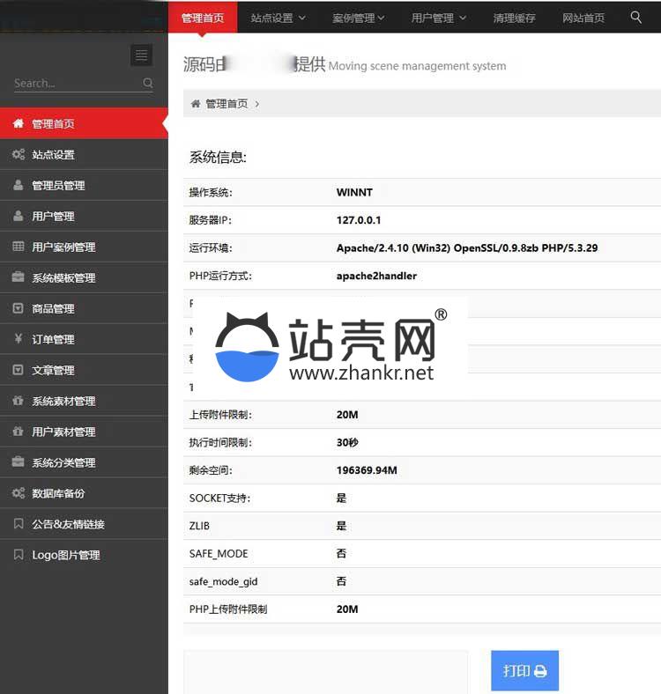Open 清理缓存 in the top menu
661x694 pixels.
pos(515,18)
